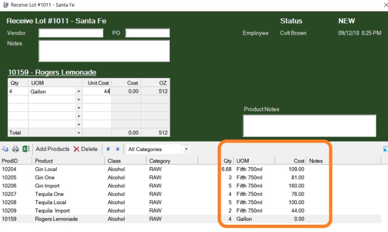Screen dimensions: 388x232
Task: Expand the All Categories dropdown
Action: coord(186,149)
